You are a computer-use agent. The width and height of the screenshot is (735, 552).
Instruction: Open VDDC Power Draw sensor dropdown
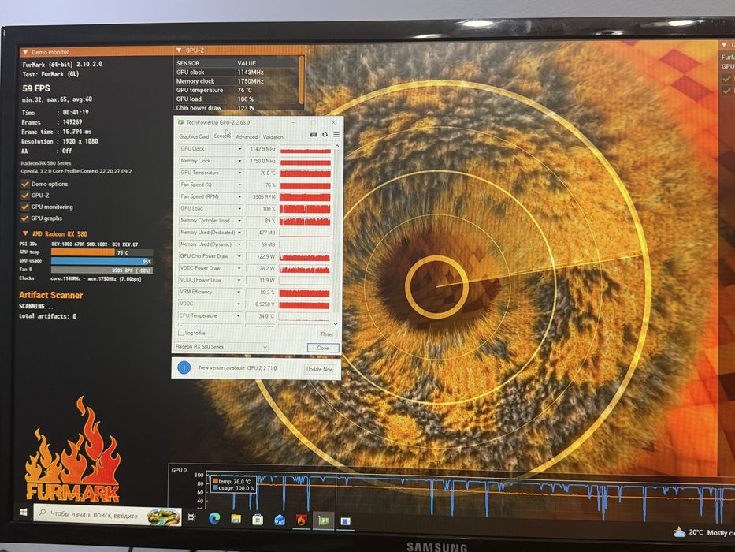239,268
